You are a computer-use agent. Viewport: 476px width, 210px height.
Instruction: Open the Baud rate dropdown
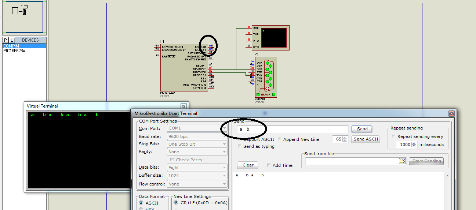[x=197, y=136]
